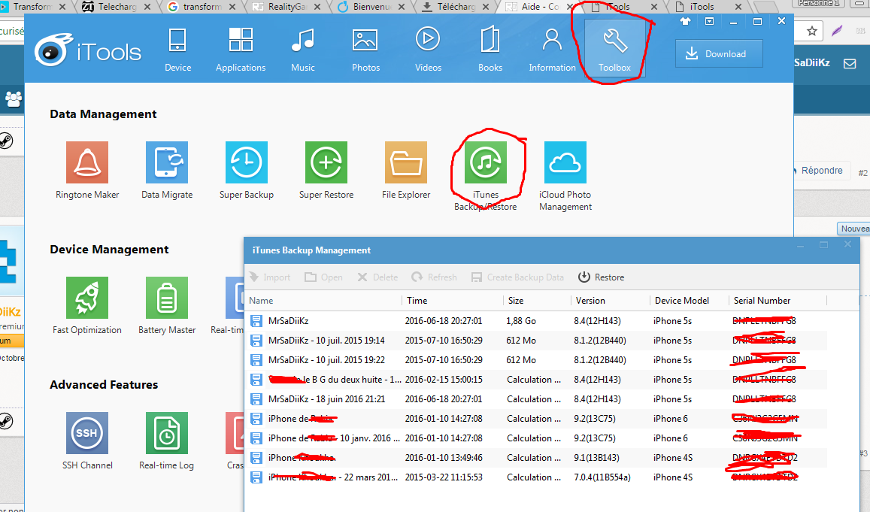Switch to the Aide browser tab
870x512 pixels.
(x=539, y=7)
